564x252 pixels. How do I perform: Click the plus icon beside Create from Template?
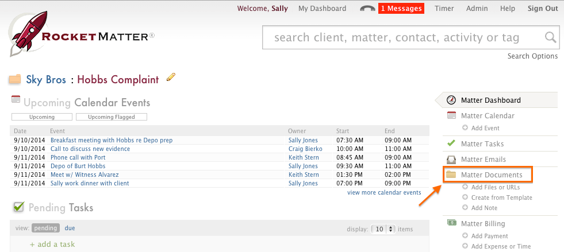pos(465,197)
